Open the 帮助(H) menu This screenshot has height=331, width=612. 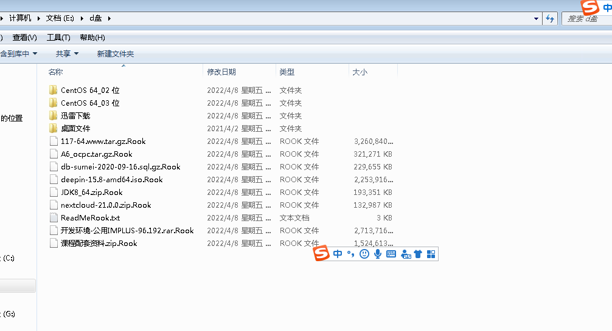tap(92, 38)
